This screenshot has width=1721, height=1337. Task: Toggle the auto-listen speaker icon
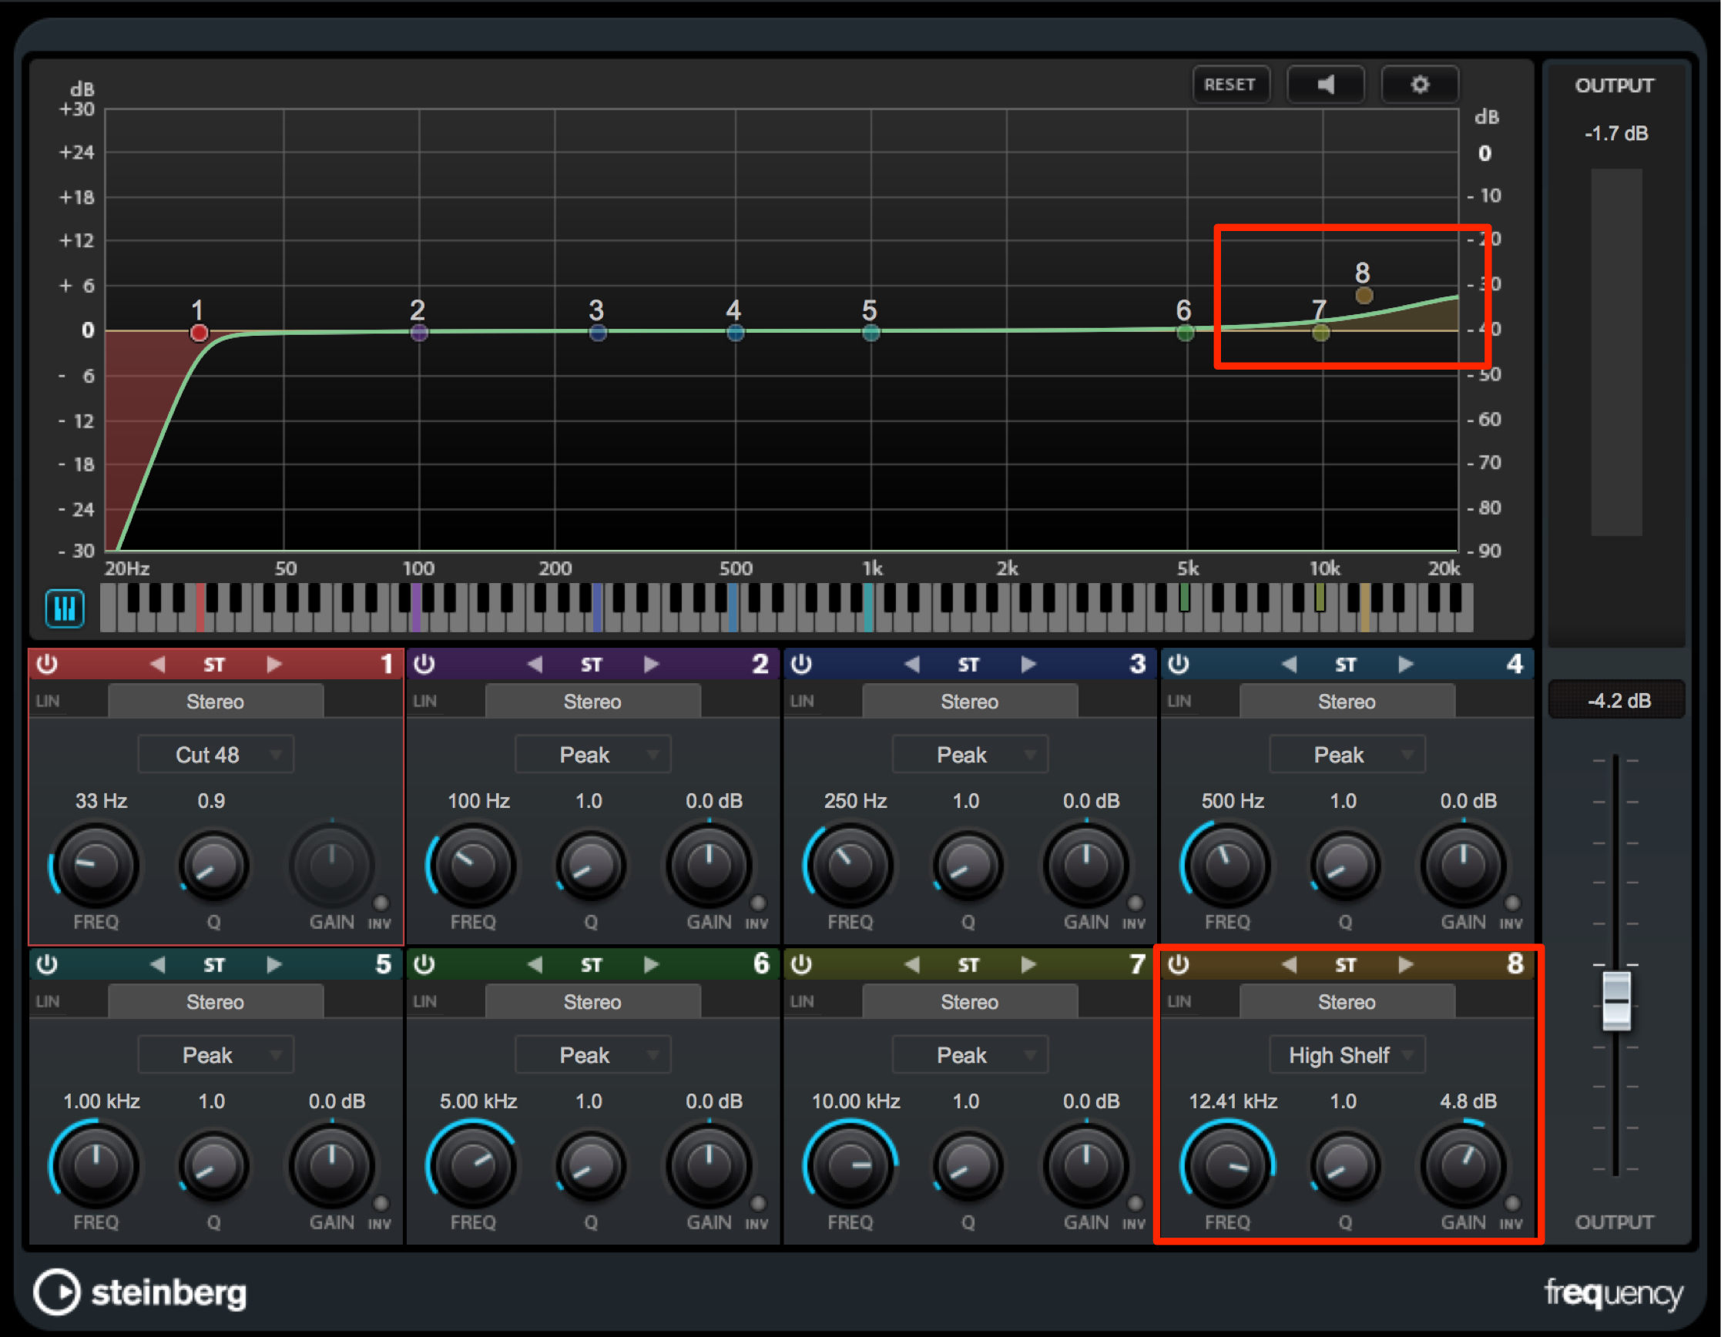coord(1326,84)
